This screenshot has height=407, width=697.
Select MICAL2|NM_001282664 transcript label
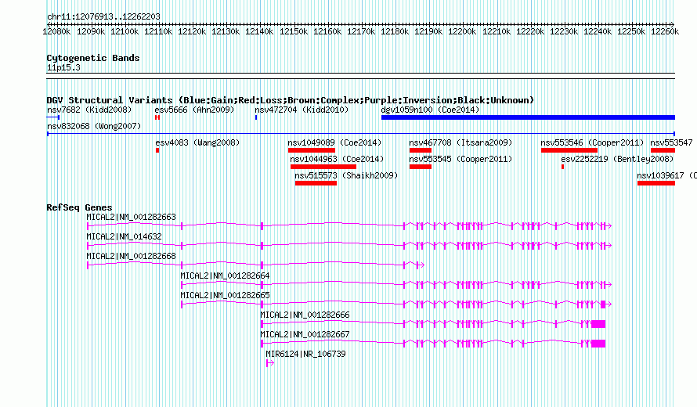(x=225, y=276)
